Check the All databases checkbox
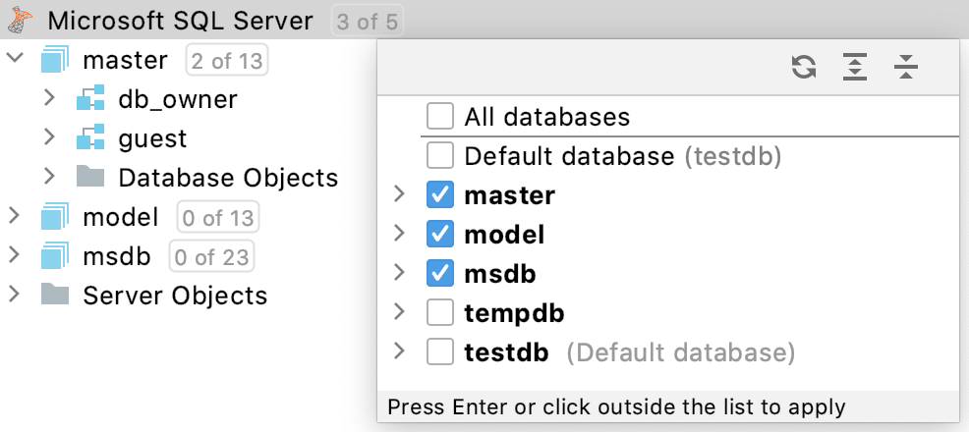 click(x=440, y=117)
